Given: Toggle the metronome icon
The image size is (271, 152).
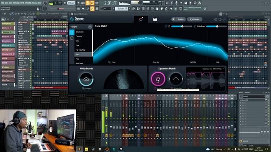Looking at the screenshot, I should [x=78, y=3].
